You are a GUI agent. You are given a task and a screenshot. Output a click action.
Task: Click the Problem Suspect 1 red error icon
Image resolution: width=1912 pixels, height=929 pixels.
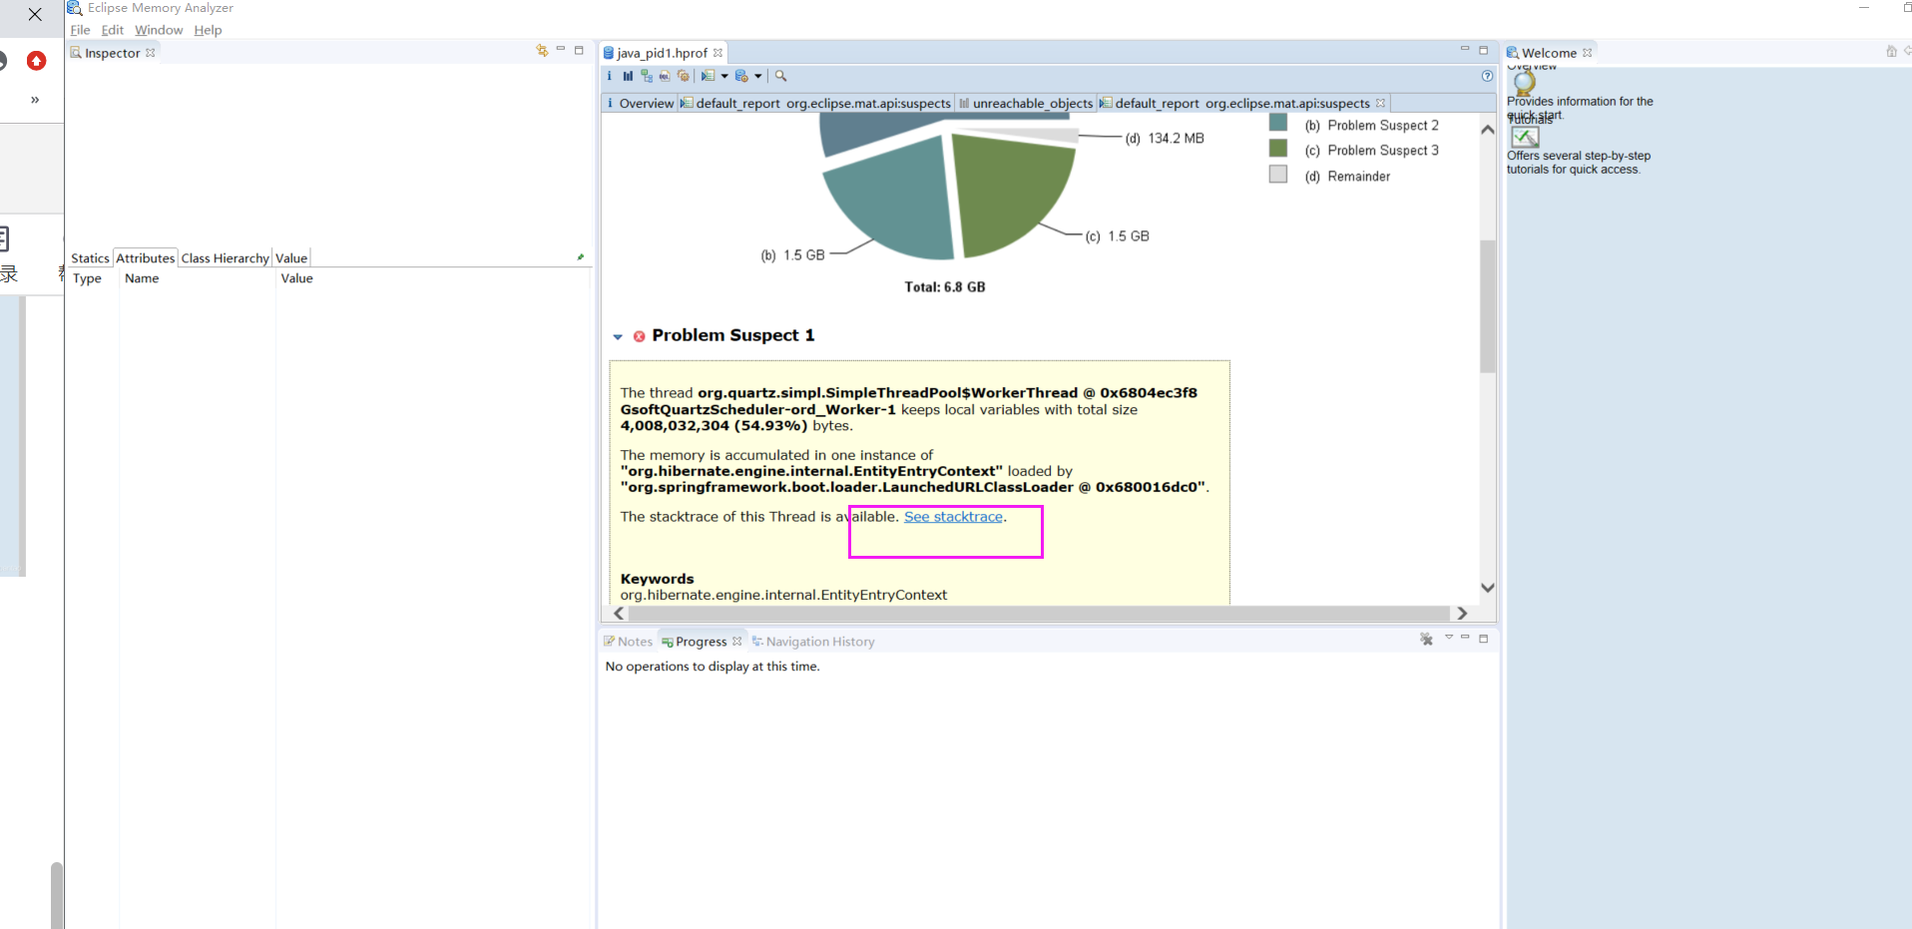tap(639, 336)
